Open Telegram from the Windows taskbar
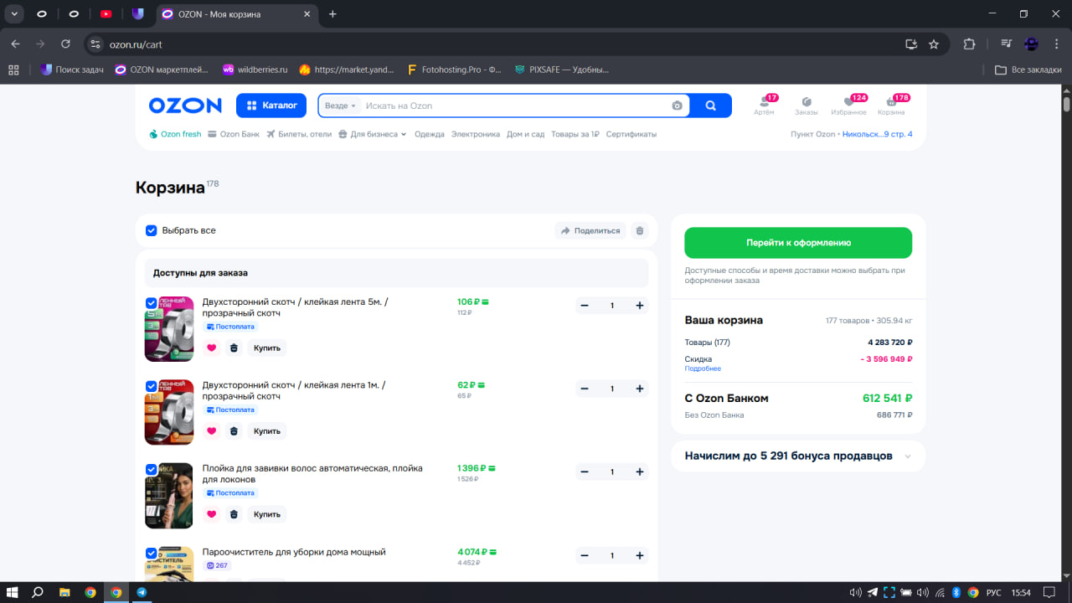This screenshot has height=603, width=1072. click(142, 592)
